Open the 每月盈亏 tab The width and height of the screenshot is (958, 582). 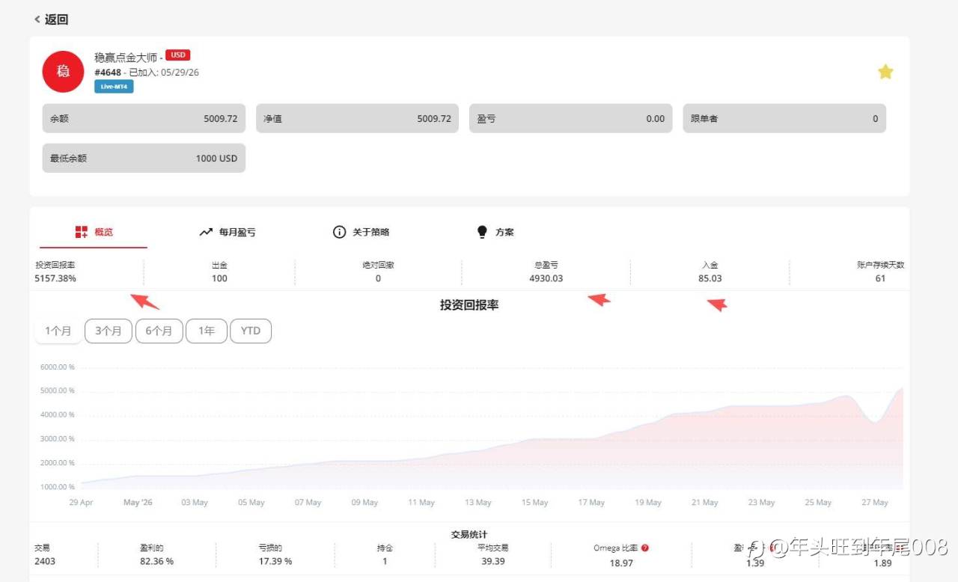(x=228, y=232)
